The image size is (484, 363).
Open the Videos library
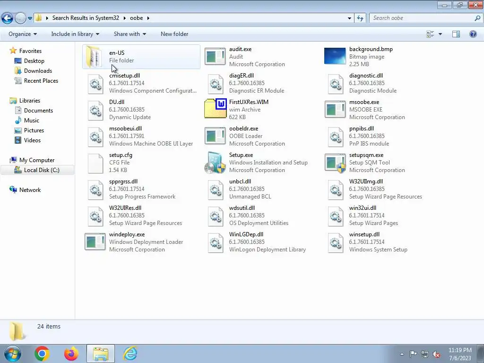click(x=32, y=140)
